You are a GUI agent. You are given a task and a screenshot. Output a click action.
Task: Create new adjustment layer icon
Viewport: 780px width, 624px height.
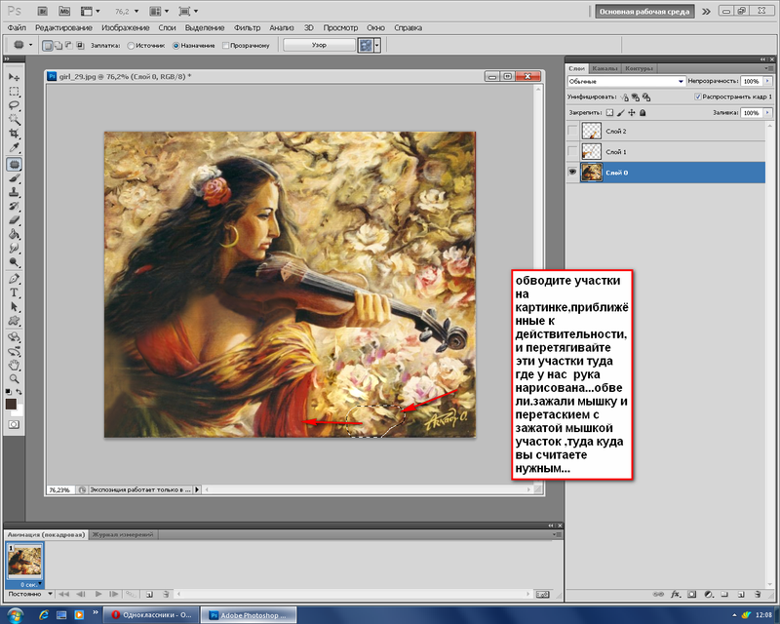(709, 594)
